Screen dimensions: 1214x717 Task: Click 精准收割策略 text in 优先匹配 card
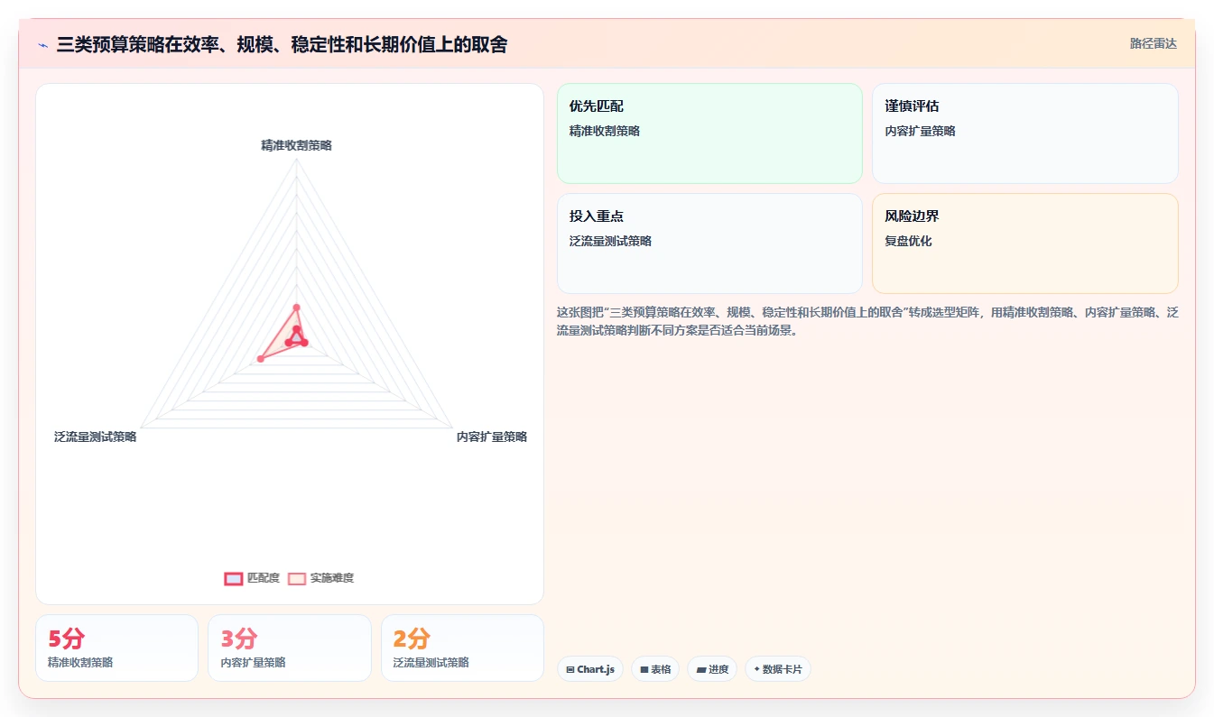pos(605,131)
